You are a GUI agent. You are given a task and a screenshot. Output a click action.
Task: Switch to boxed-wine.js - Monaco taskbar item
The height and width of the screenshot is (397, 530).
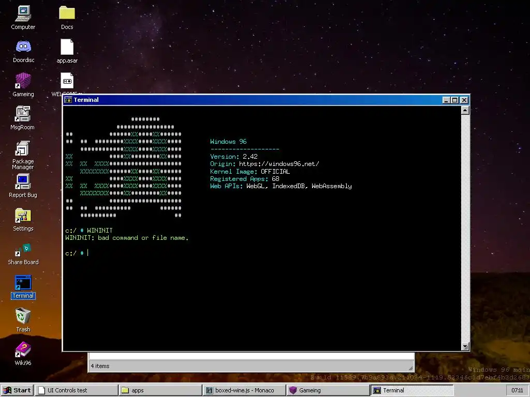pos(244,390)
